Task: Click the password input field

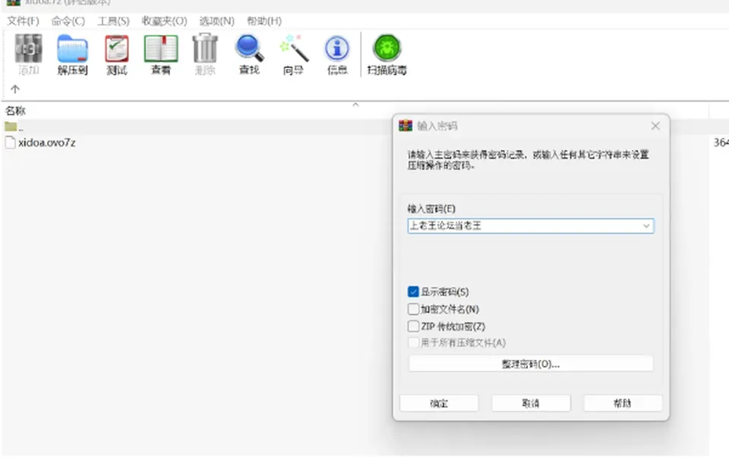Action: 531,226
